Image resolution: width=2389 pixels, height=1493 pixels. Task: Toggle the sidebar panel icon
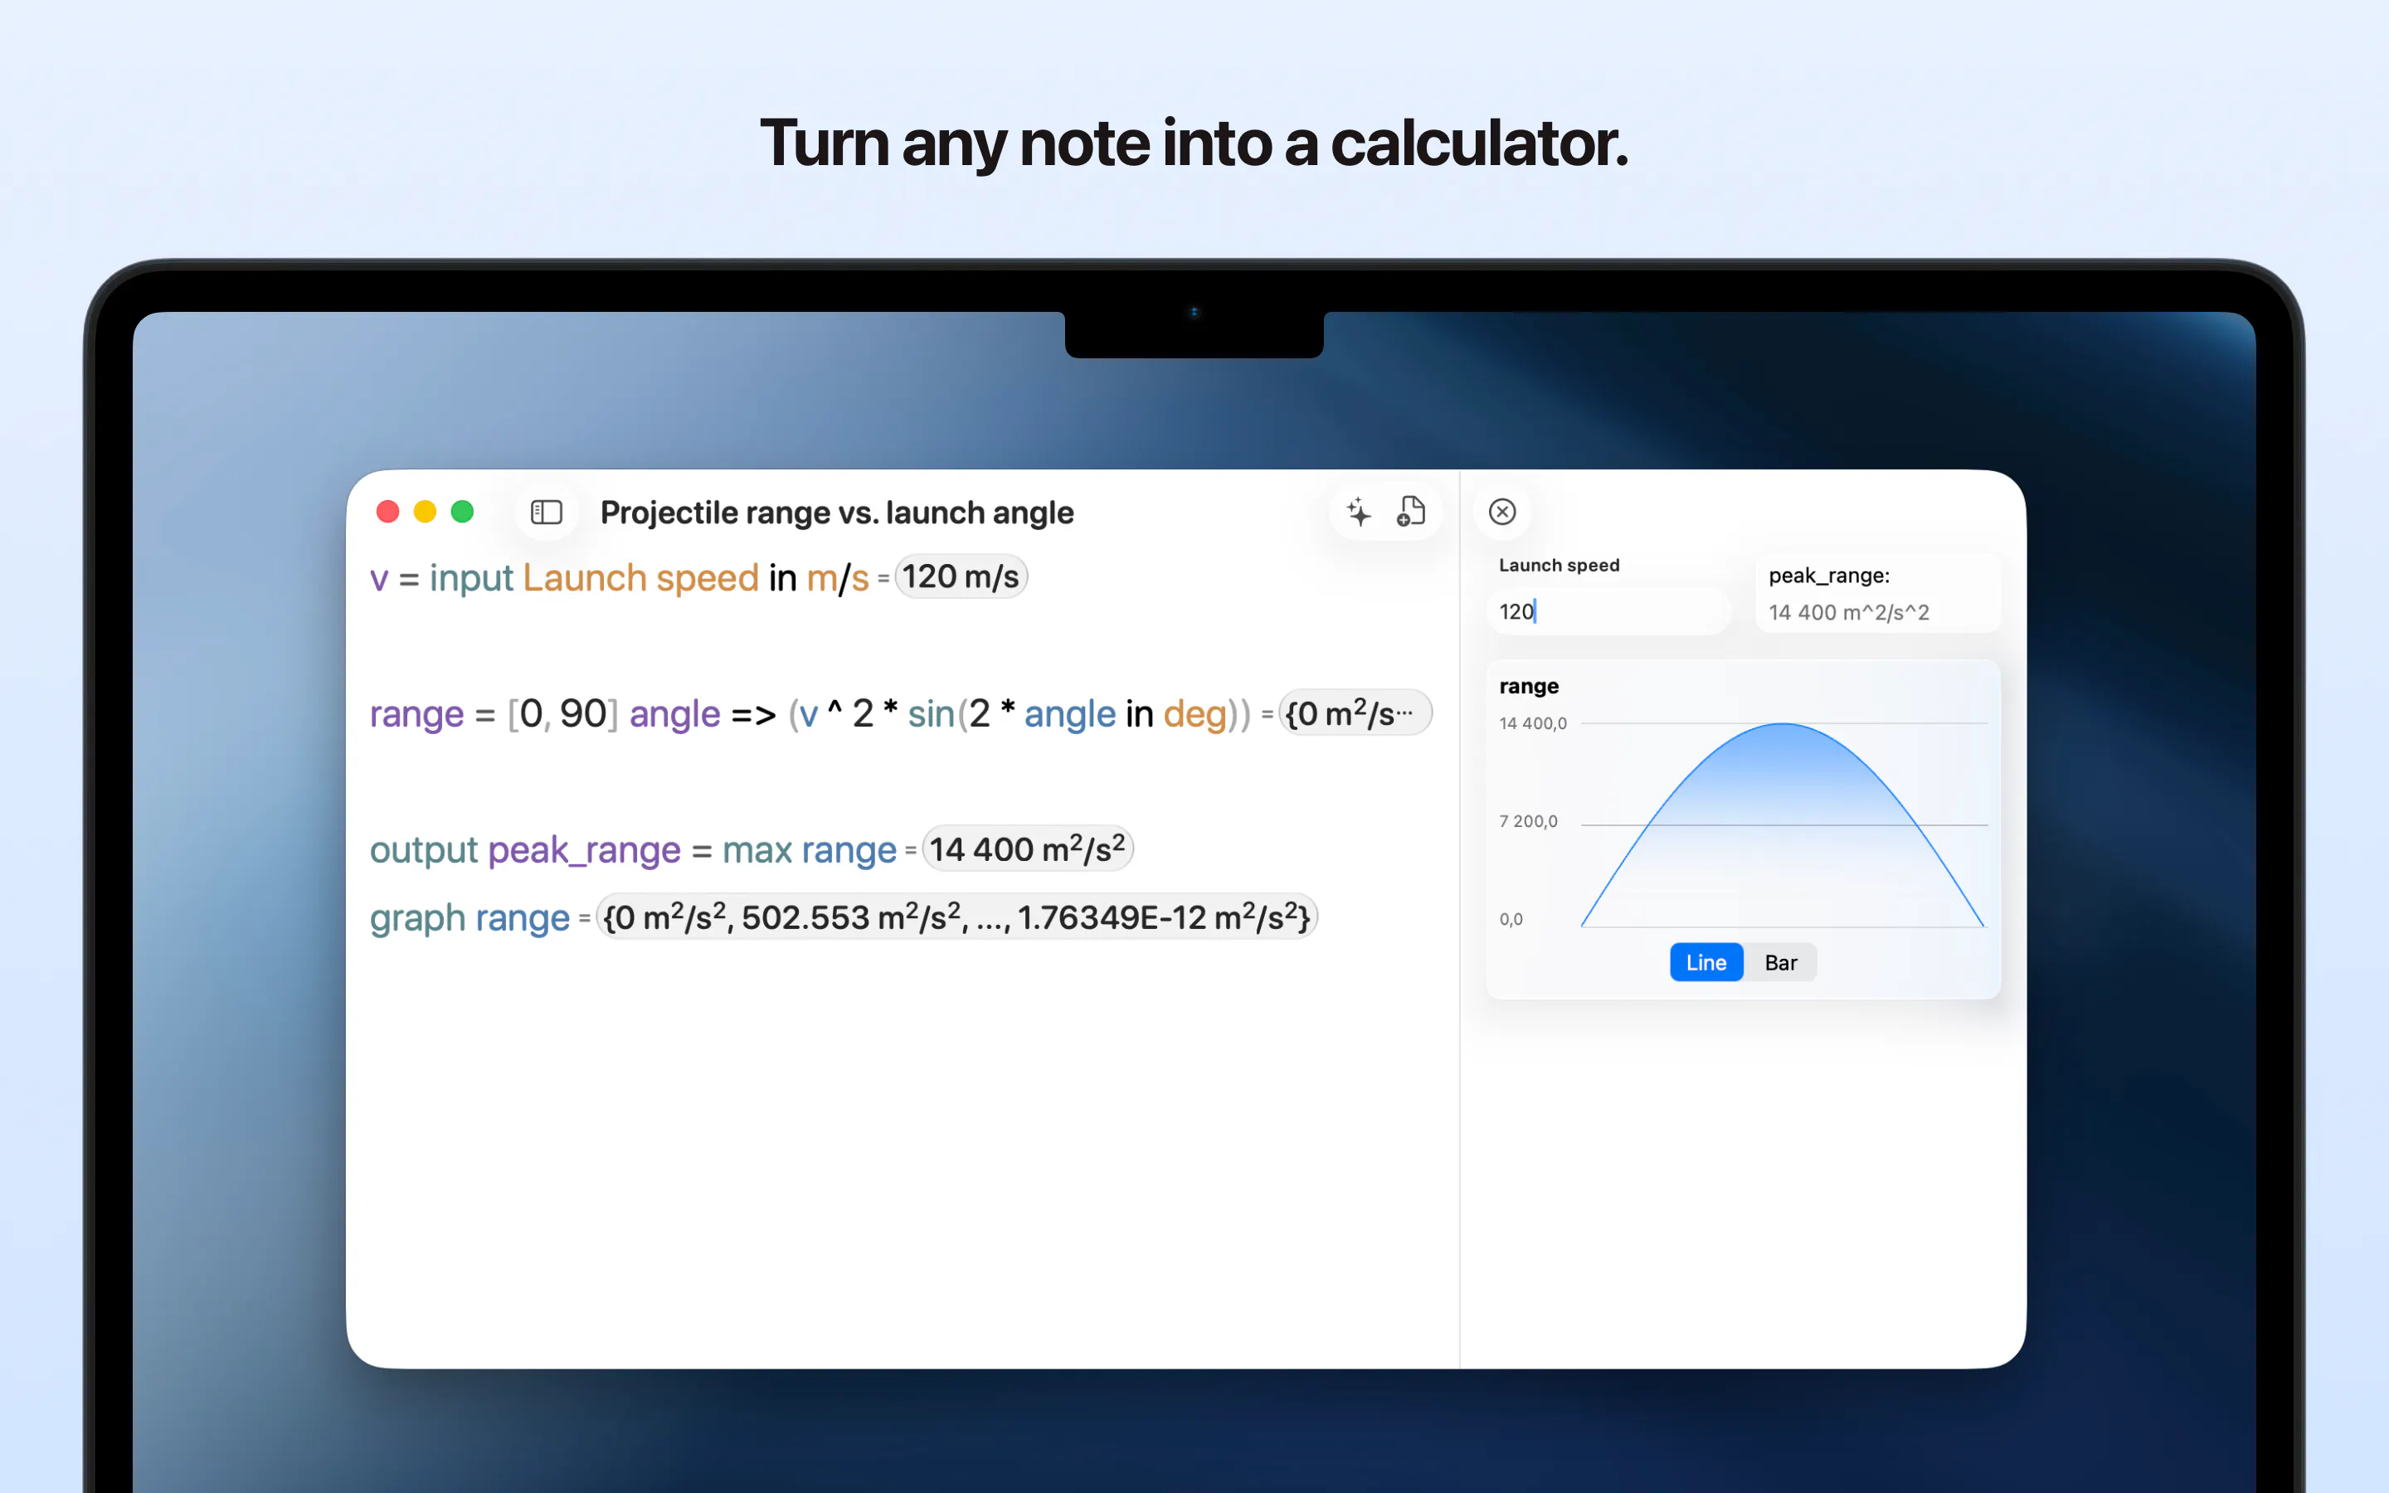click(546, 512)
